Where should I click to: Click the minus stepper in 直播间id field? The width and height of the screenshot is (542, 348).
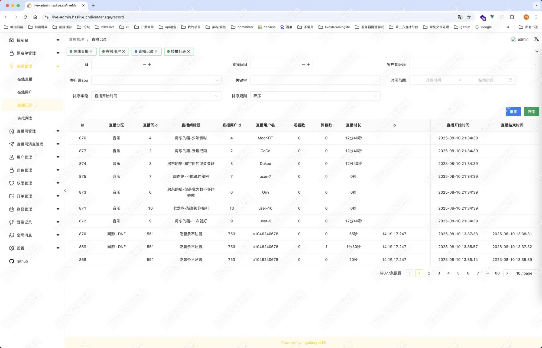click(x=303, y=64)
